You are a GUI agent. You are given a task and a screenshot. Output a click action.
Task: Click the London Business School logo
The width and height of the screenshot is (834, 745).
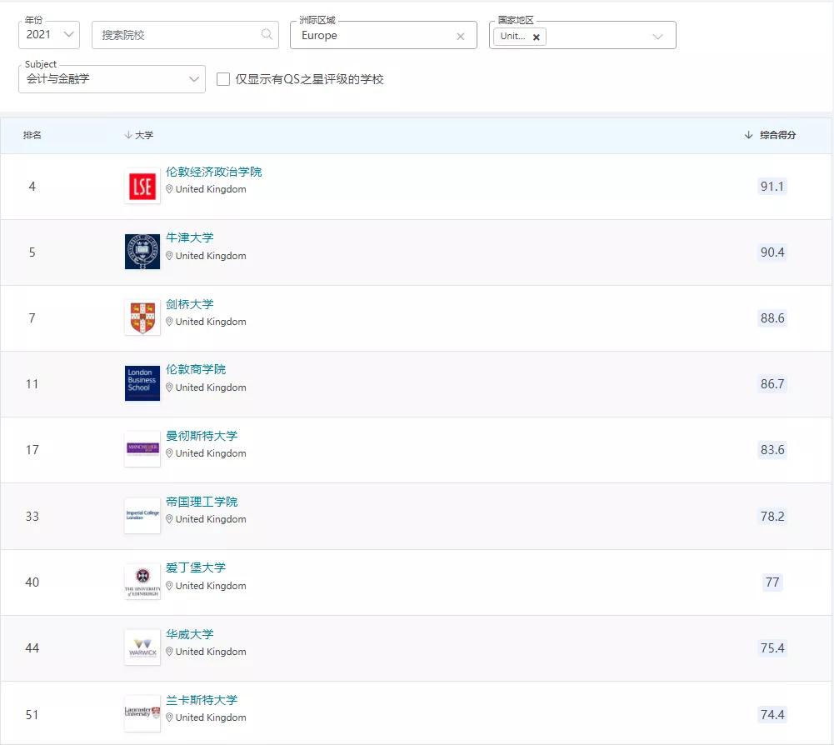coord(142,383)
